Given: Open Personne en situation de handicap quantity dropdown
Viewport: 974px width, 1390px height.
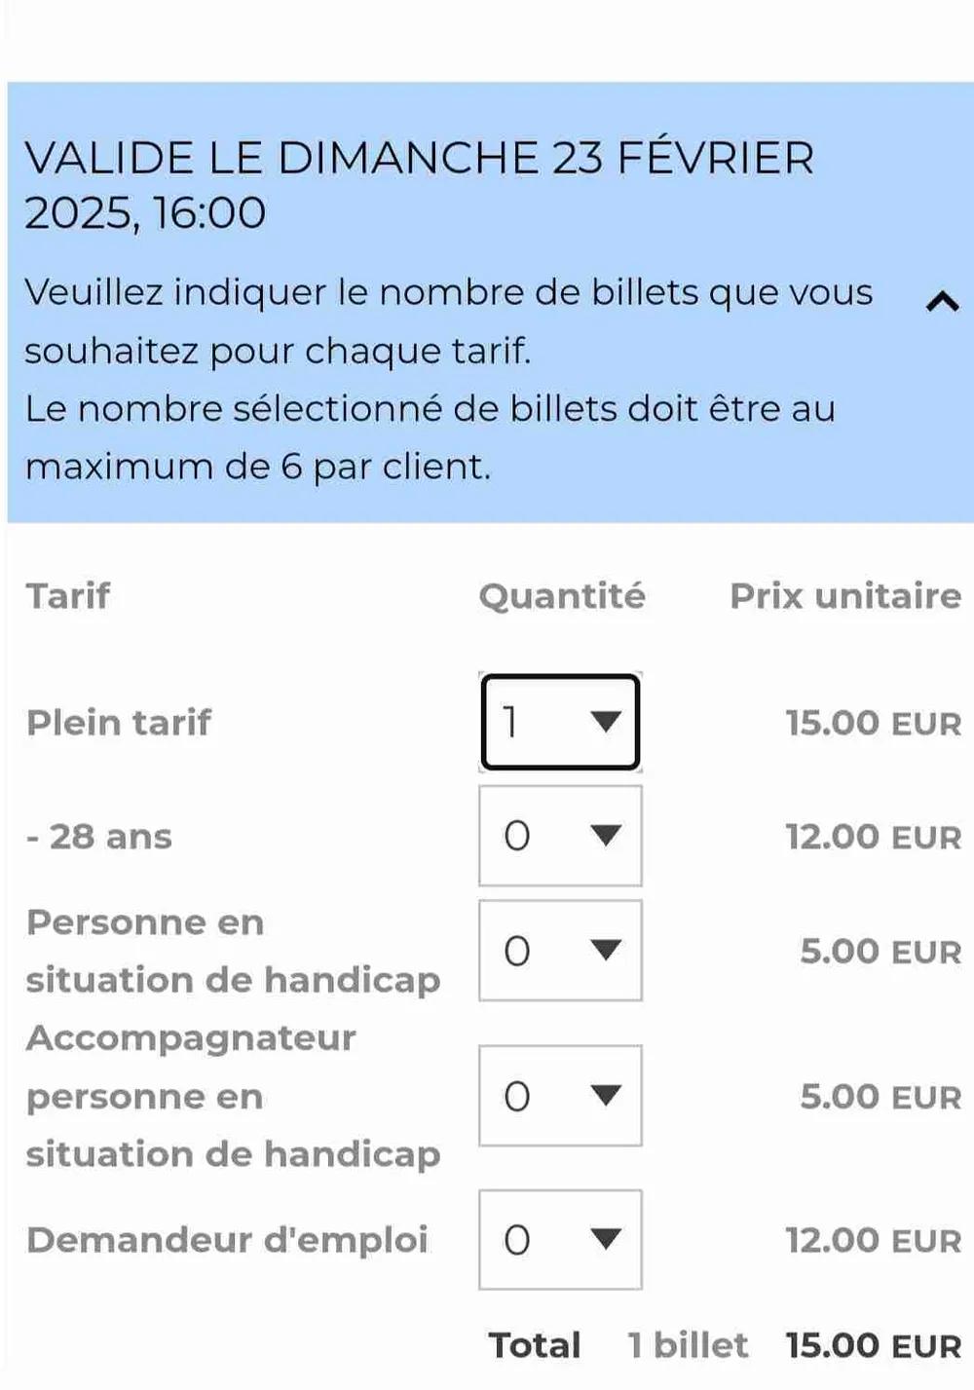Looking at the screenshot, I should [560, 951].
